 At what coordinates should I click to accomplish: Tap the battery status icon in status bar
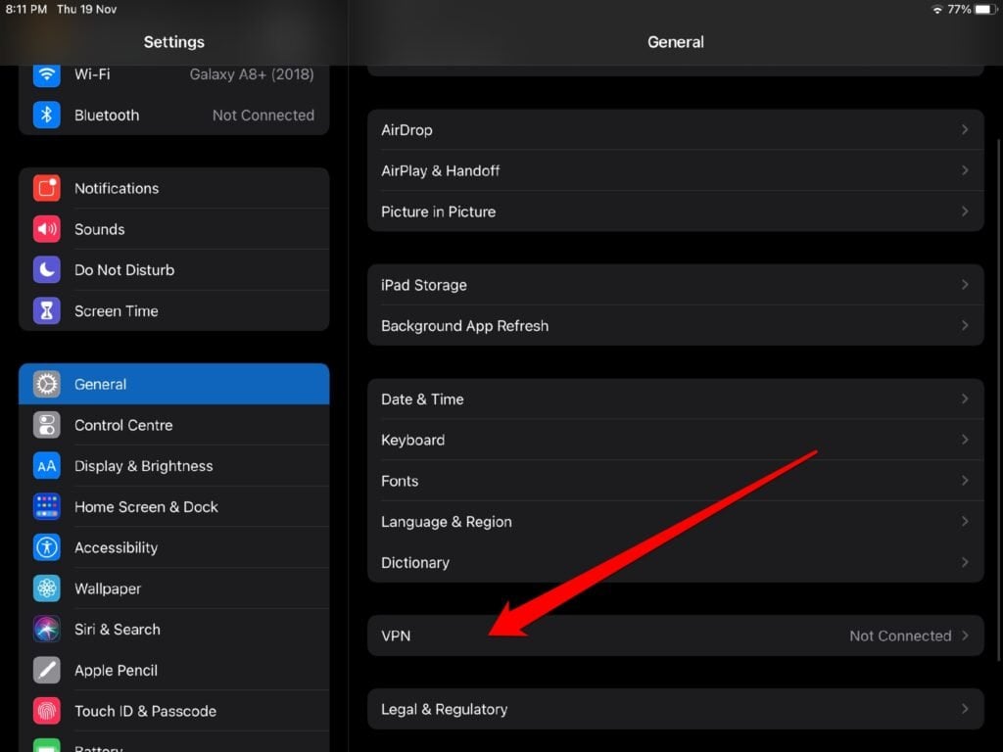pyautogui.click(x=985, y=10)
